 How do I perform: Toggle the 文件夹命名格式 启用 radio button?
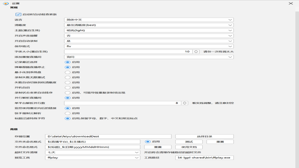tap(148, 142)
